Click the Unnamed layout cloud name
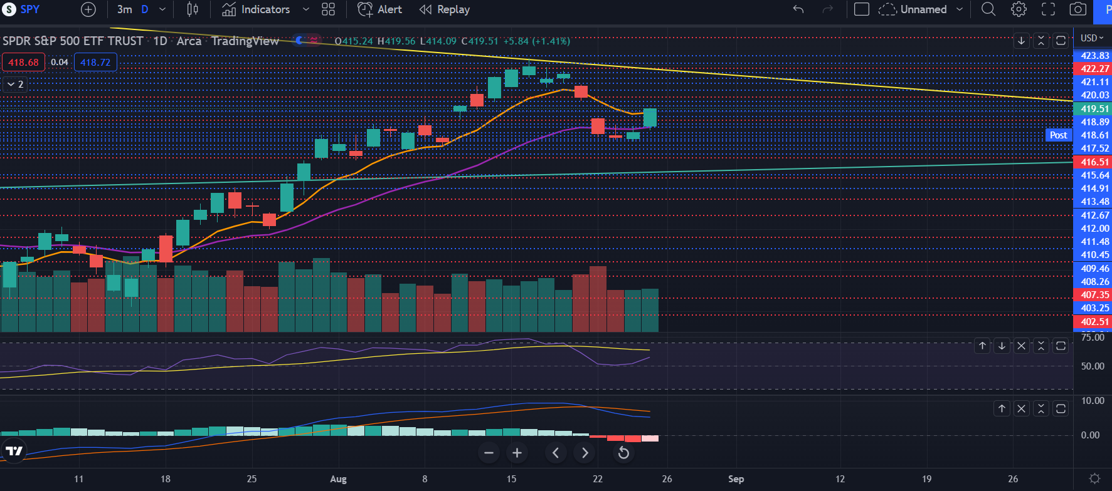Viewport: 1112px width, 491px height. (x=913, y=9)
